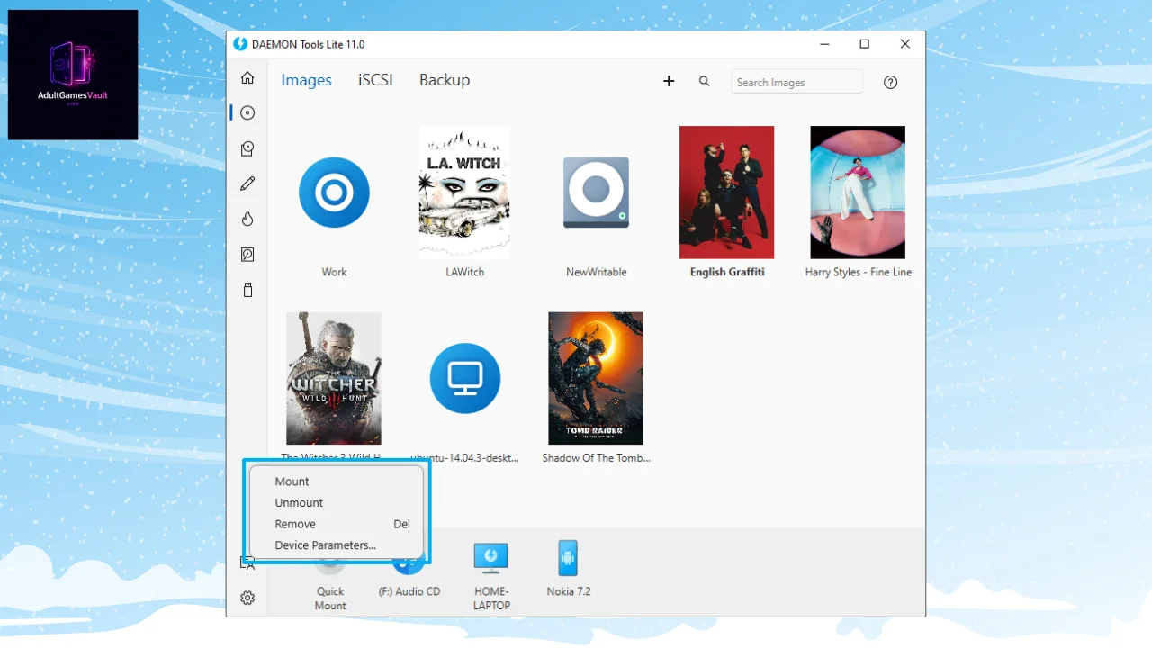
Task: Select The Witcher 3 cover thumbnail
Action: [334, 378]
